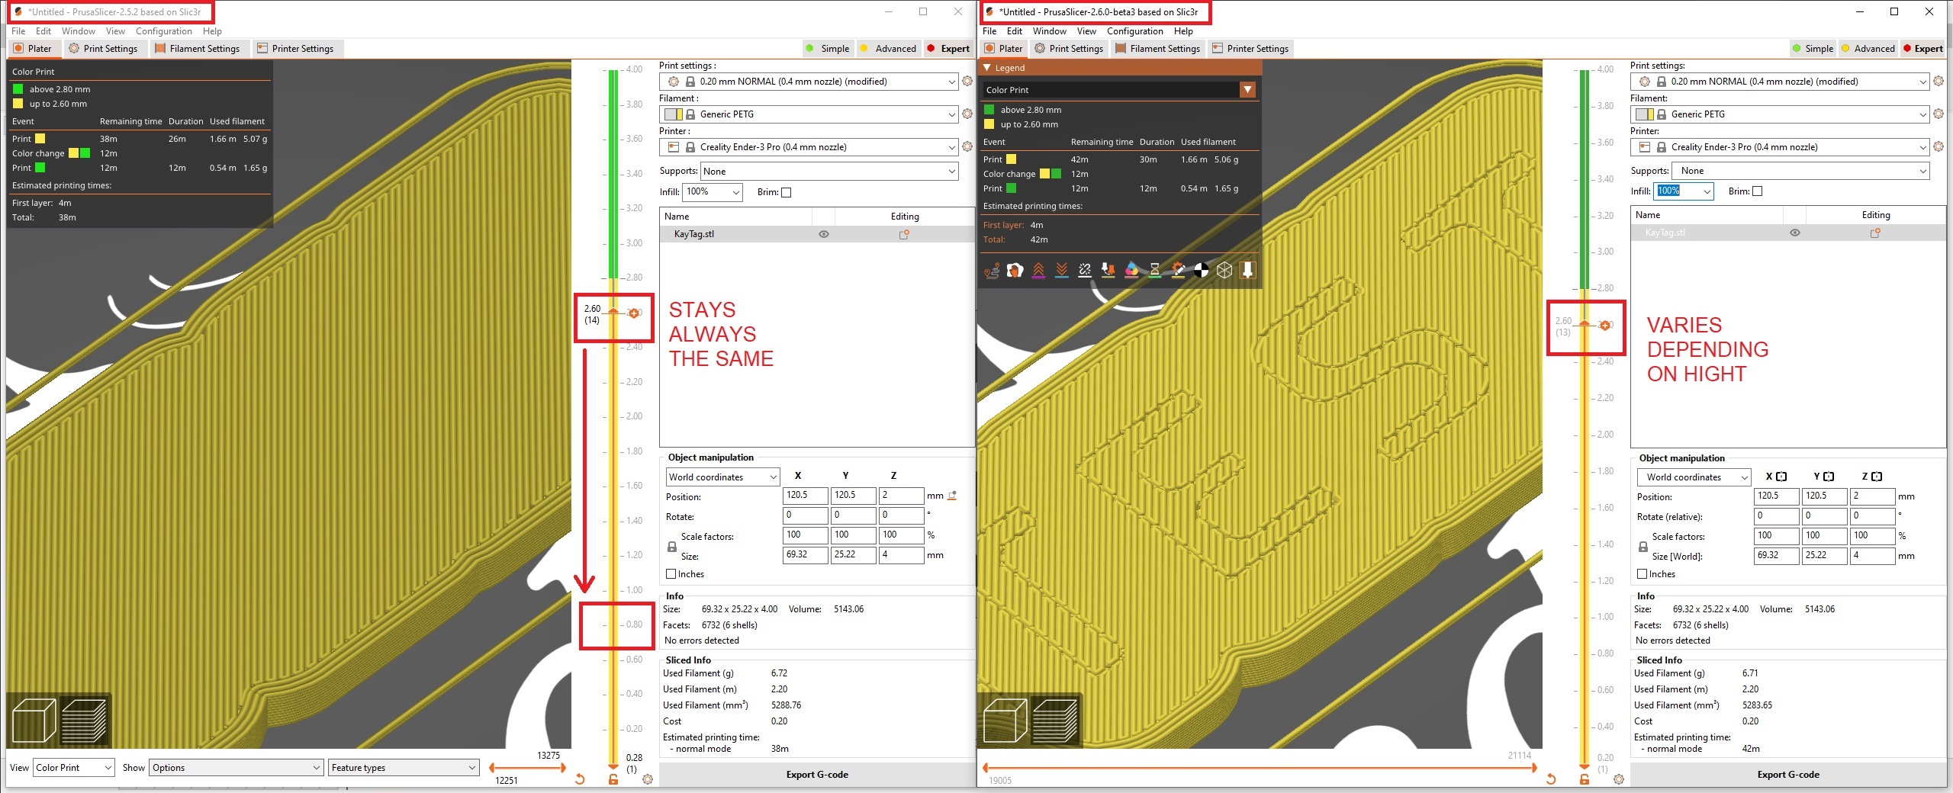Click the undo arrow below the layer slider
This screenshot has width=1953, height=793.
click(579, 779)
